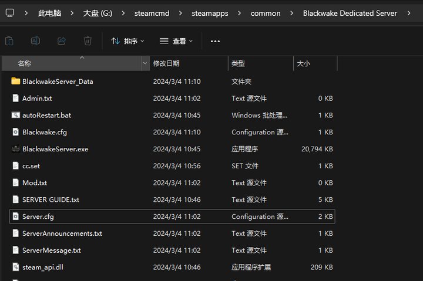Expand chevron after Blackwake Dedicated Server breadcrumb

[x=409, y=13]
